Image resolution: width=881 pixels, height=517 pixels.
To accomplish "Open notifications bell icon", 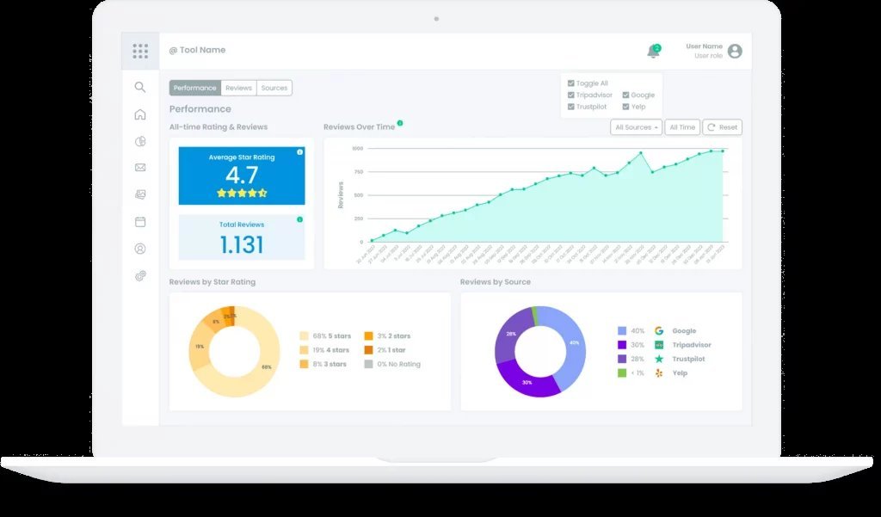I will 653,51.
